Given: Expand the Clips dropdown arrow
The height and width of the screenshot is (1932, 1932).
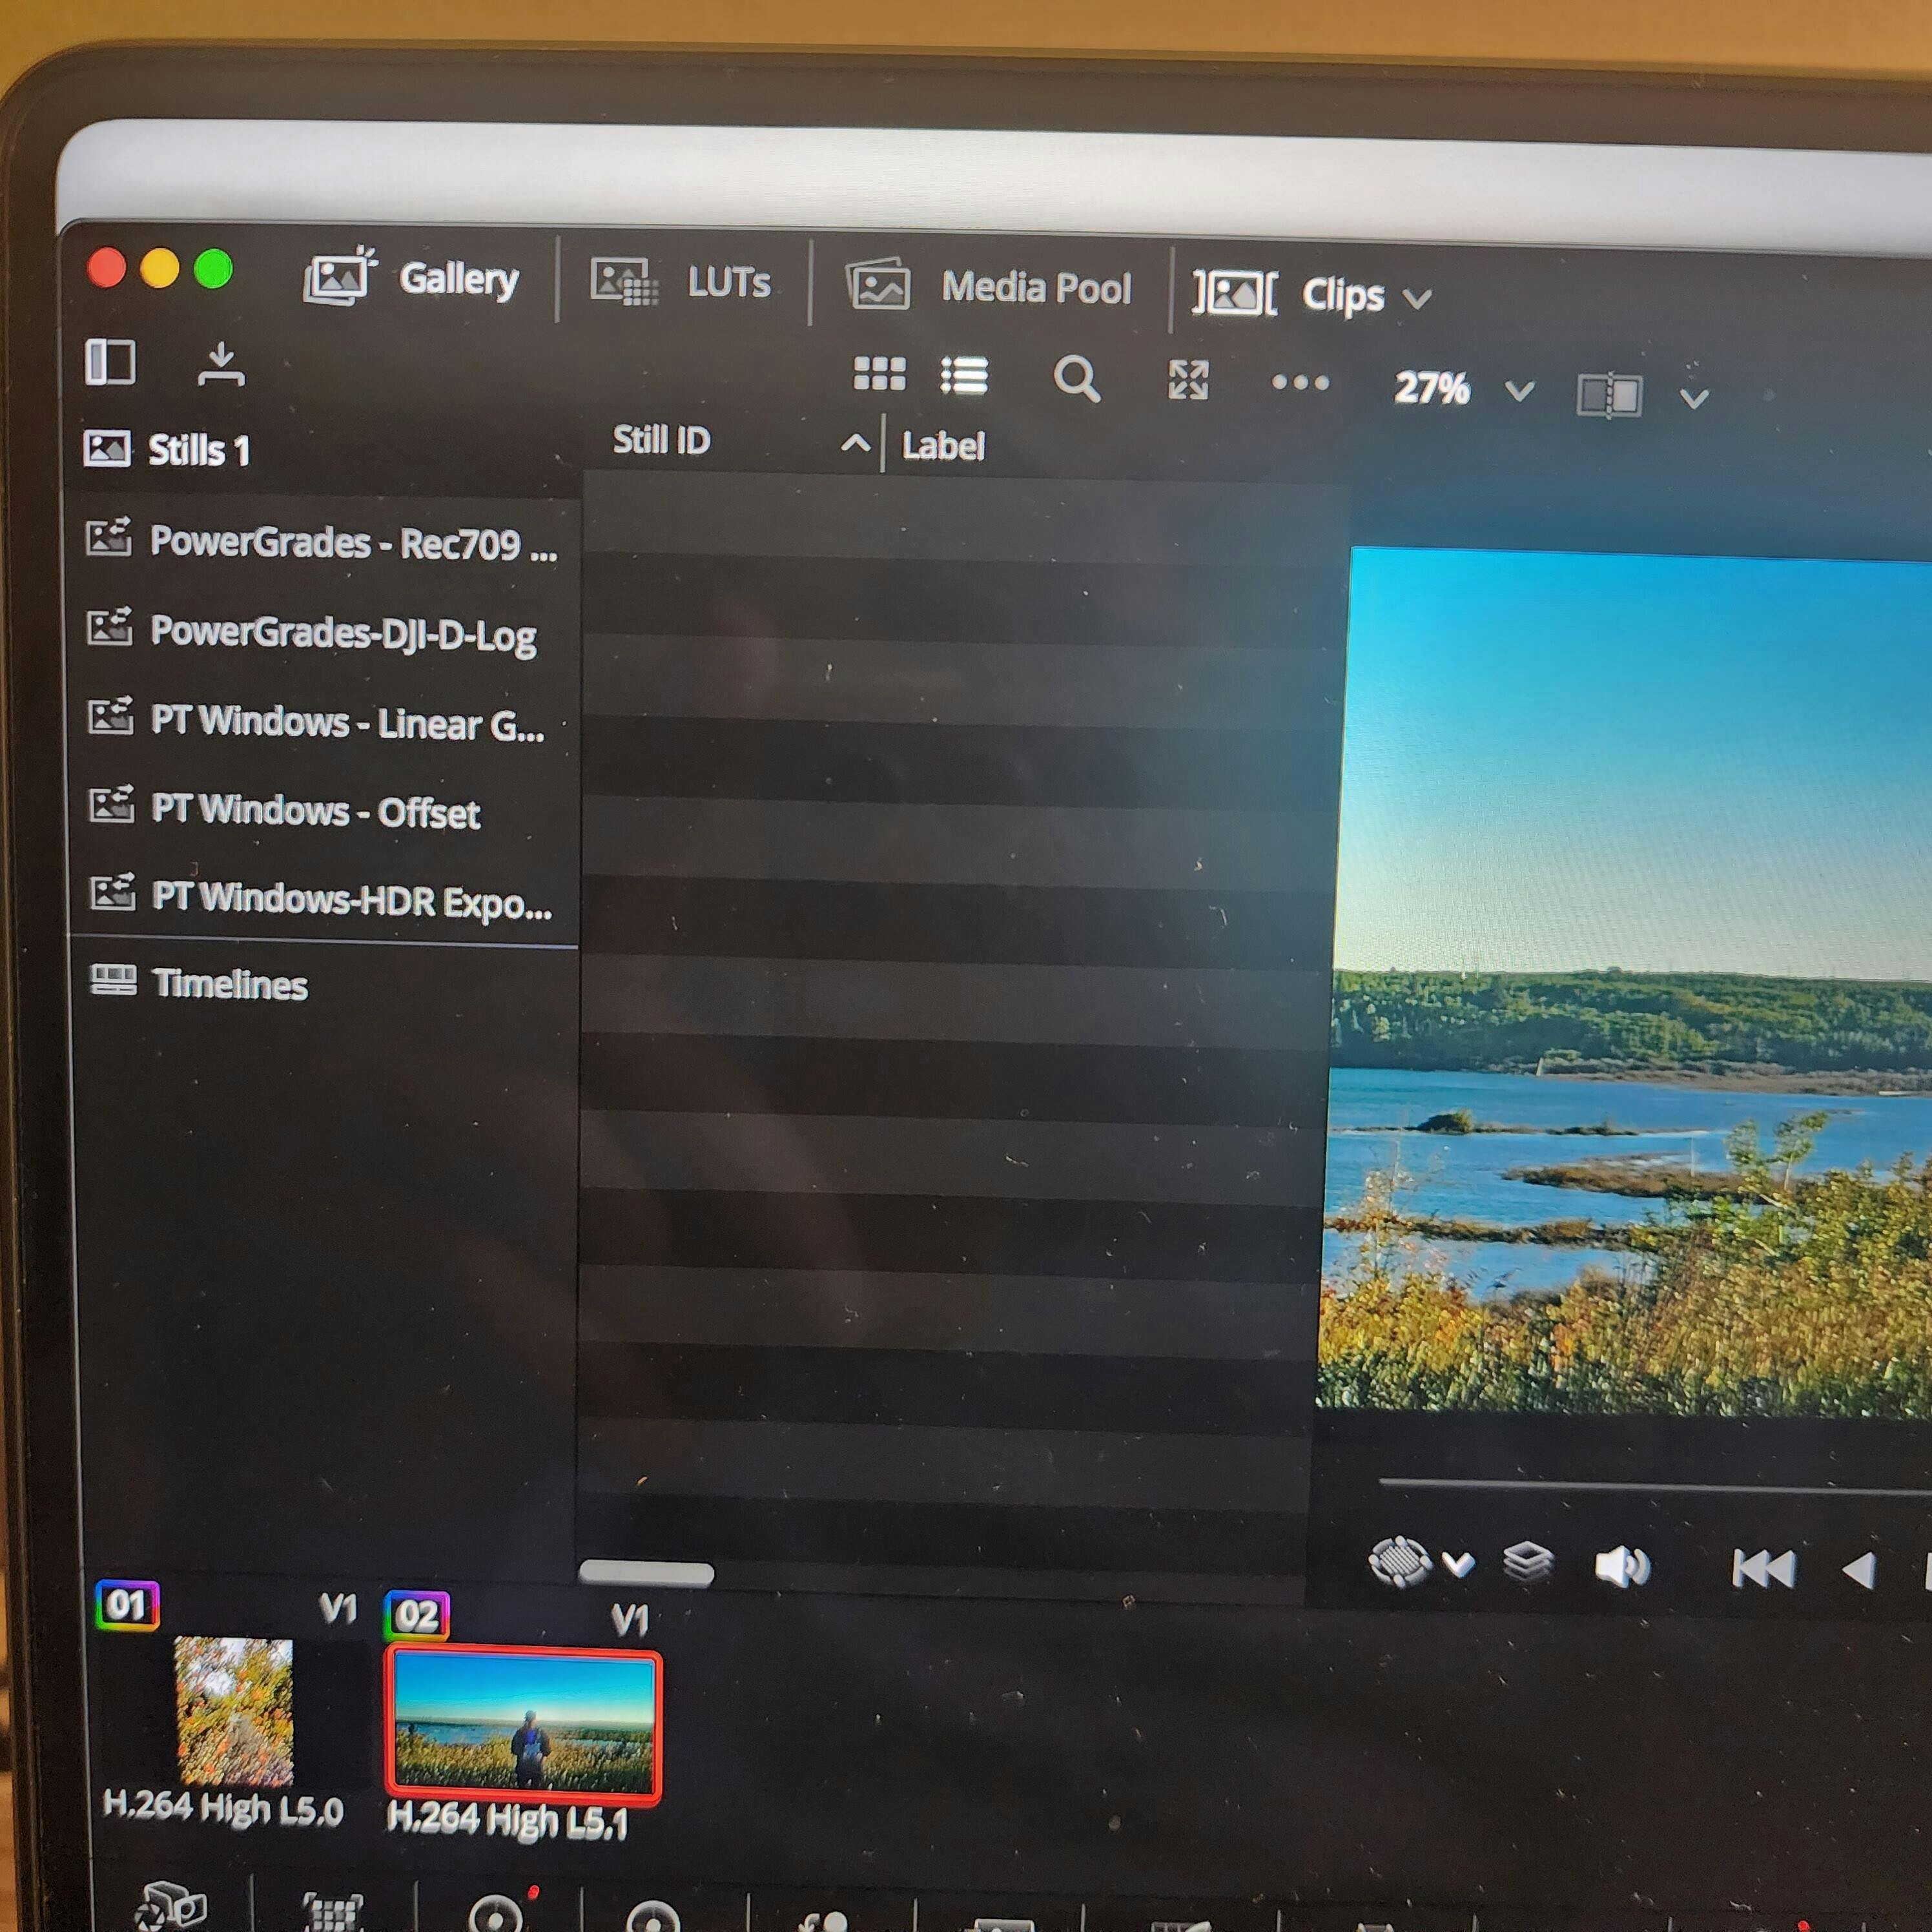Looking at the screenshot, I should tap(1417, 298).
